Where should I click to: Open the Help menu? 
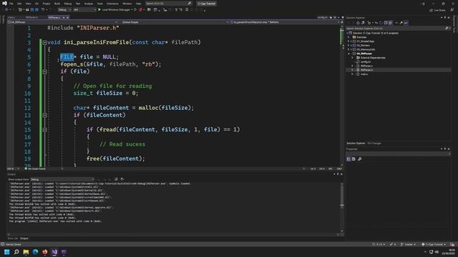click(138, 4)
